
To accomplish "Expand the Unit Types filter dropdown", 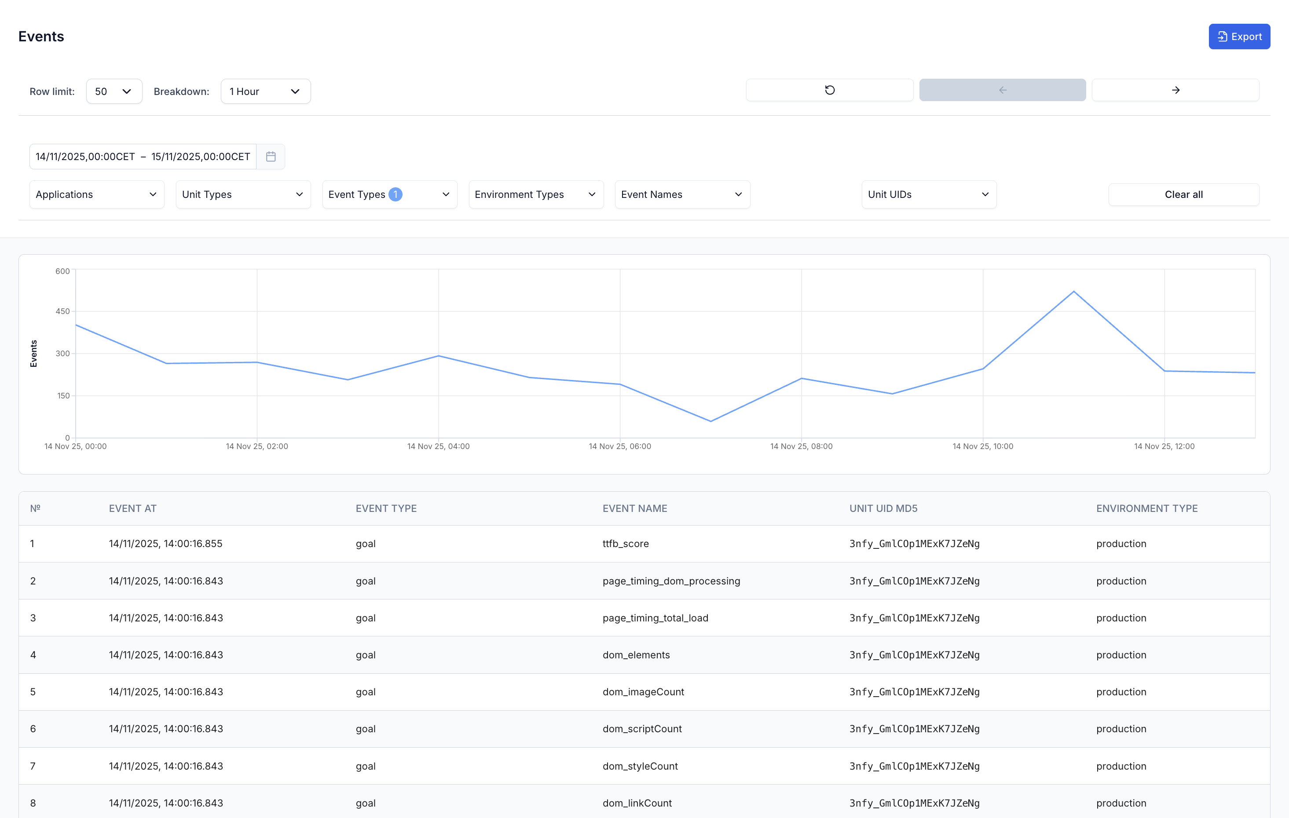I will click(243, 195).
